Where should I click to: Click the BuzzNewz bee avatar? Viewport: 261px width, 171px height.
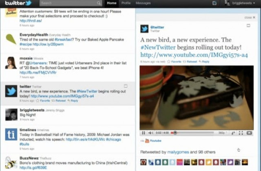click(x=11, y=163)
